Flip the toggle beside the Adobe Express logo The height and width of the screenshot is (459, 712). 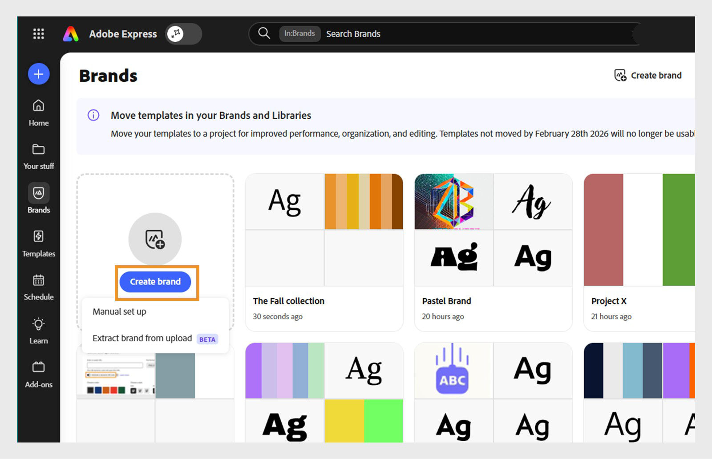(x=183, y=34)
